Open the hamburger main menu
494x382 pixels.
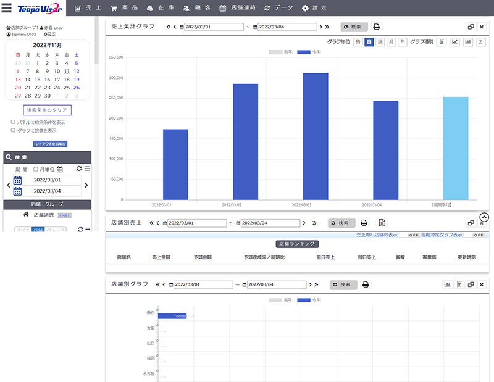tap(7, 8)
